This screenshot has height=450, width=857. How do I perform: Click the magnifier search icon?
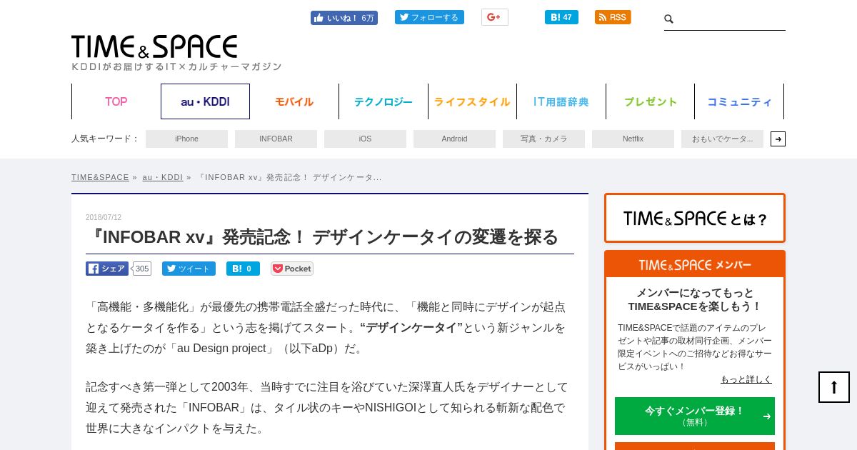pyautogui.click(x=668, y=19)
